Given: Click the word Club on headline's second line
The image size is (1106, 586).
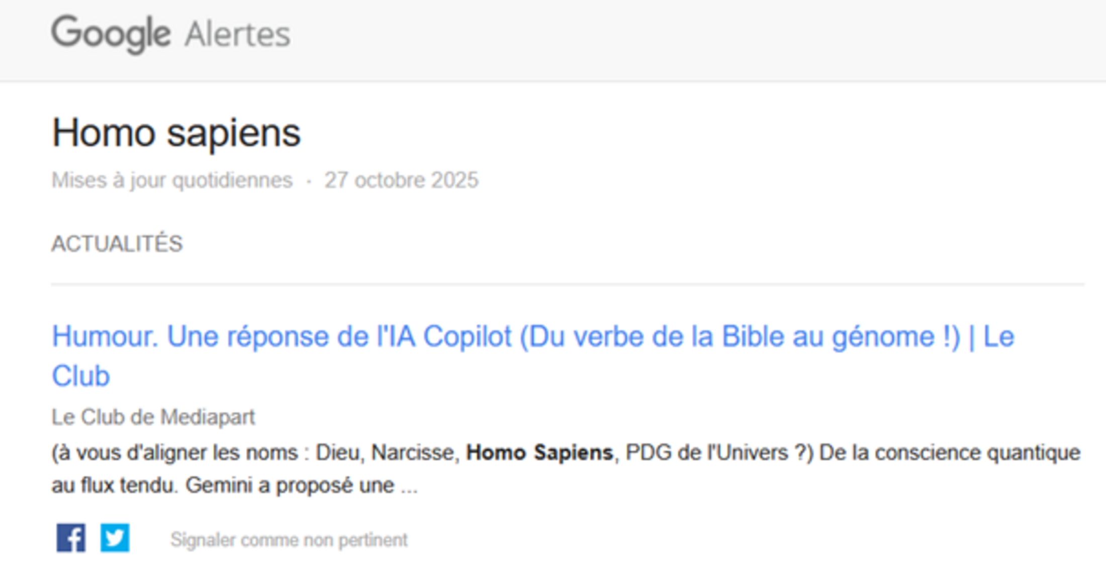Looking at the screenshot, I should (x=81, y=376).
